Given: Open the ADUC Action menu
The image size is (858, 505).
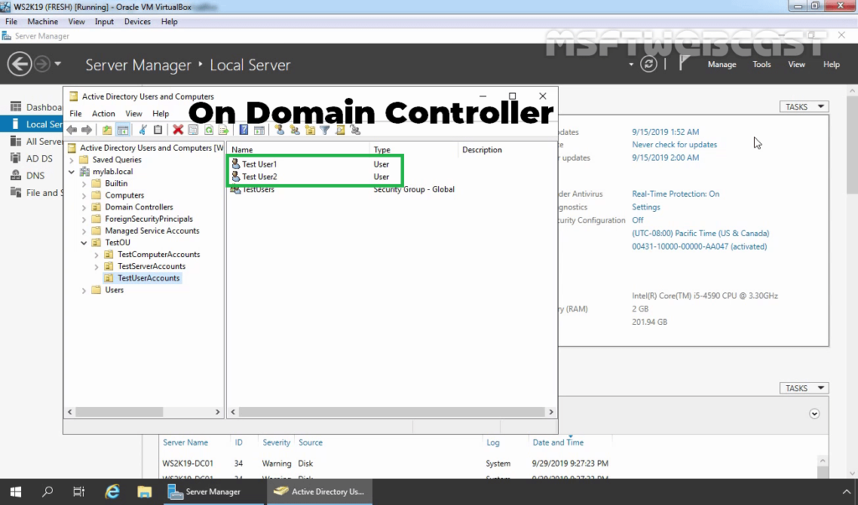Looking at the screenshot, I should pos(103,114).
